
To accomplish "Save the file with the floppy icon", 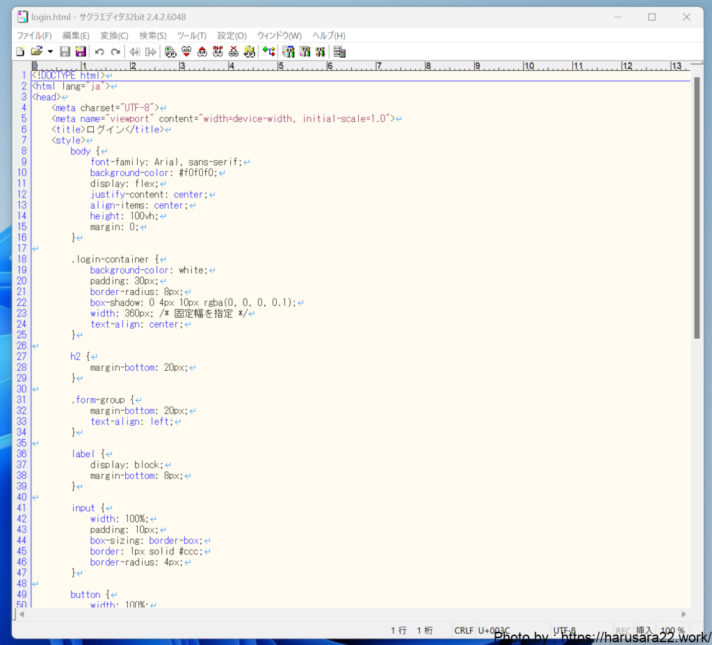I will 65,51.
